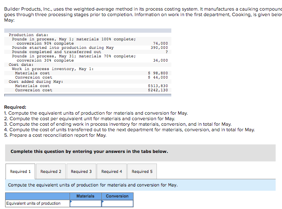Select the Materials column header
Screen dimensions: 282x209
pyautogui.click(x=86, y=196)
